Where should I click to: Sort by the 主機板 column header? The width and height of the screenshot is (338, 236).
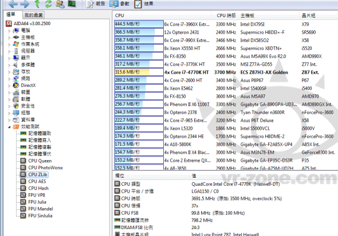click(x=269, y=15)
